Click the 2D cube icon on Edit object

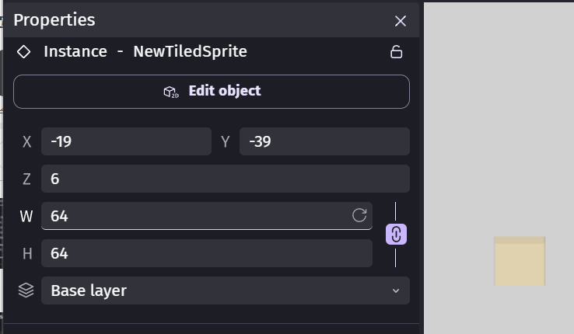(170, 92)
